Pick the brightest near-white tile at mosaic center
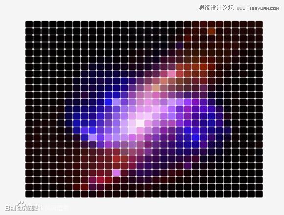This screenshot has width=284, height=215. 140,124
